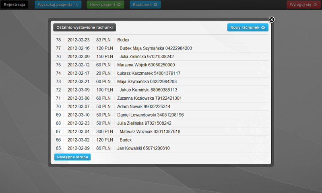Select Zuzanna Kozłowska 79122421301
The image size is (322, 193).
149,98
